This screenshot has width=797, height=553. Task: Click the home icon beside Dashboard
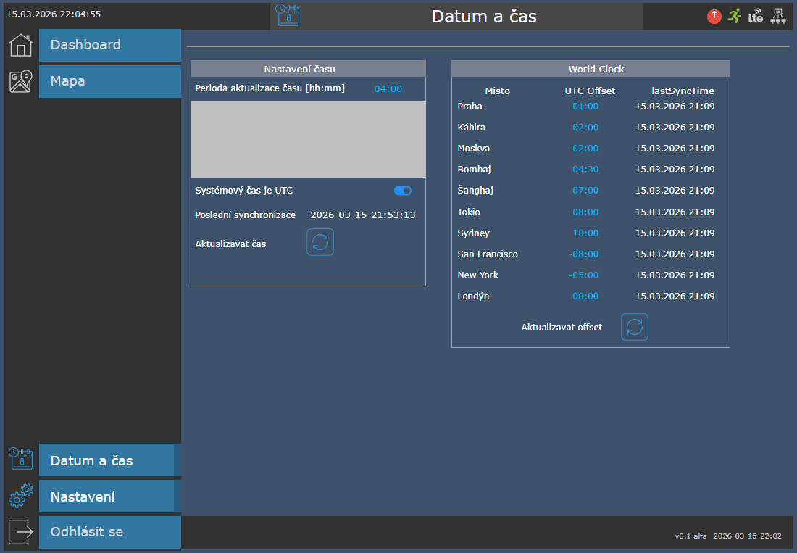[x=21, y=45]
